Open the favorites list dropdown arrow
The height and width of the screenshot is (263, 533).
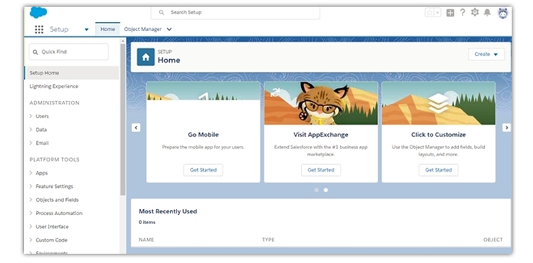pos(438,13)
